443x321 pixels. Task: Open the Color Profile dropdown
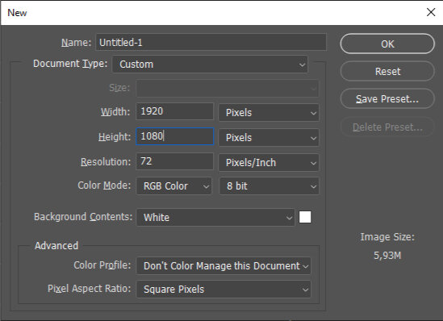tap(224, 265)
